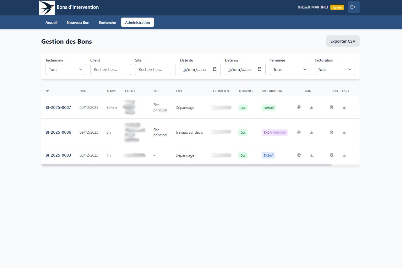Open the Facturation filter dropdown

[335, 69]
